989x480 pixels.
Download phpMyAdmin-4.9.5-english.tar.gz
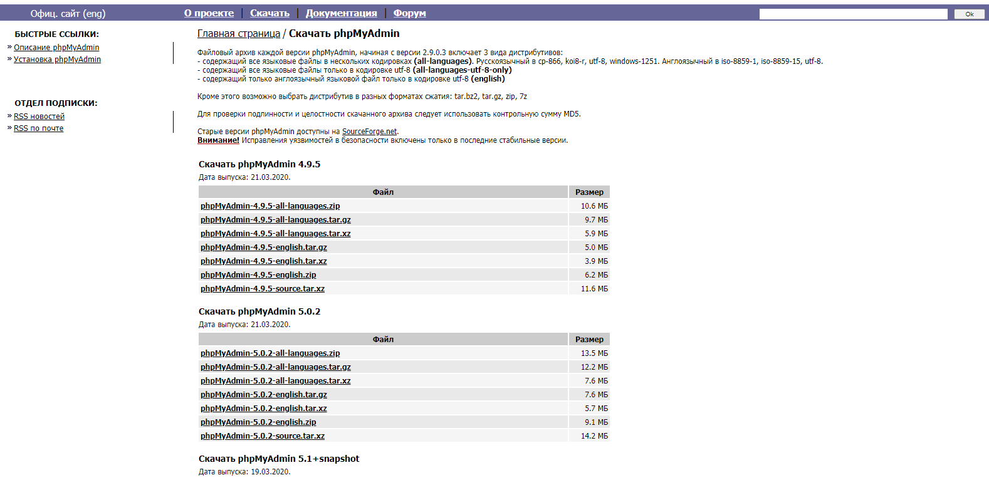pyautogui.click(x=263, y=248)
